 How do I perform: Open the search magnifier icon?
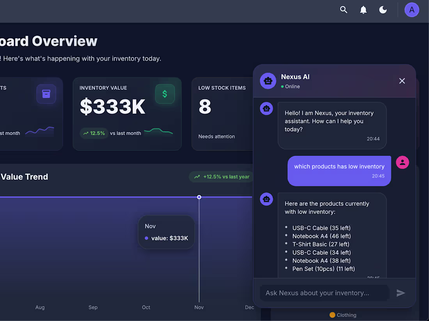click(x=344, y=10)
